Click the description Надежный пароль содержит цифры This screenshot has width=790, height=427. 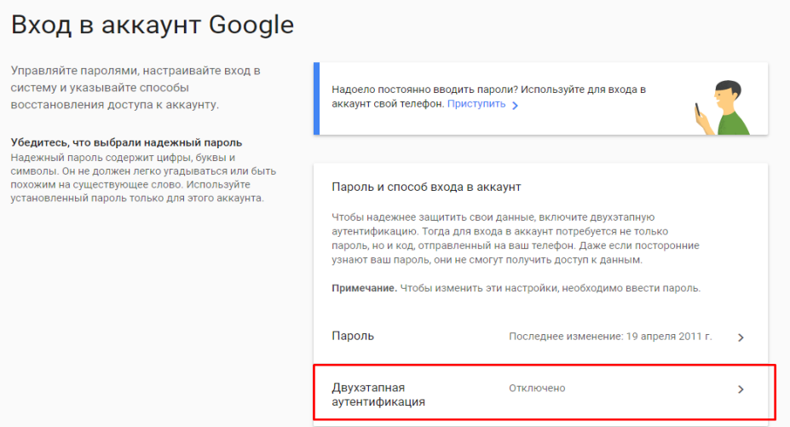[136, 178]
